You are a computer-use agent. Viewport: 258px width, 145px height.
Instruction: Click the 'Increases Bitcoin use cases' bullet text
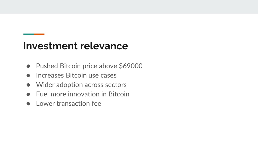(x=76, y=75)
